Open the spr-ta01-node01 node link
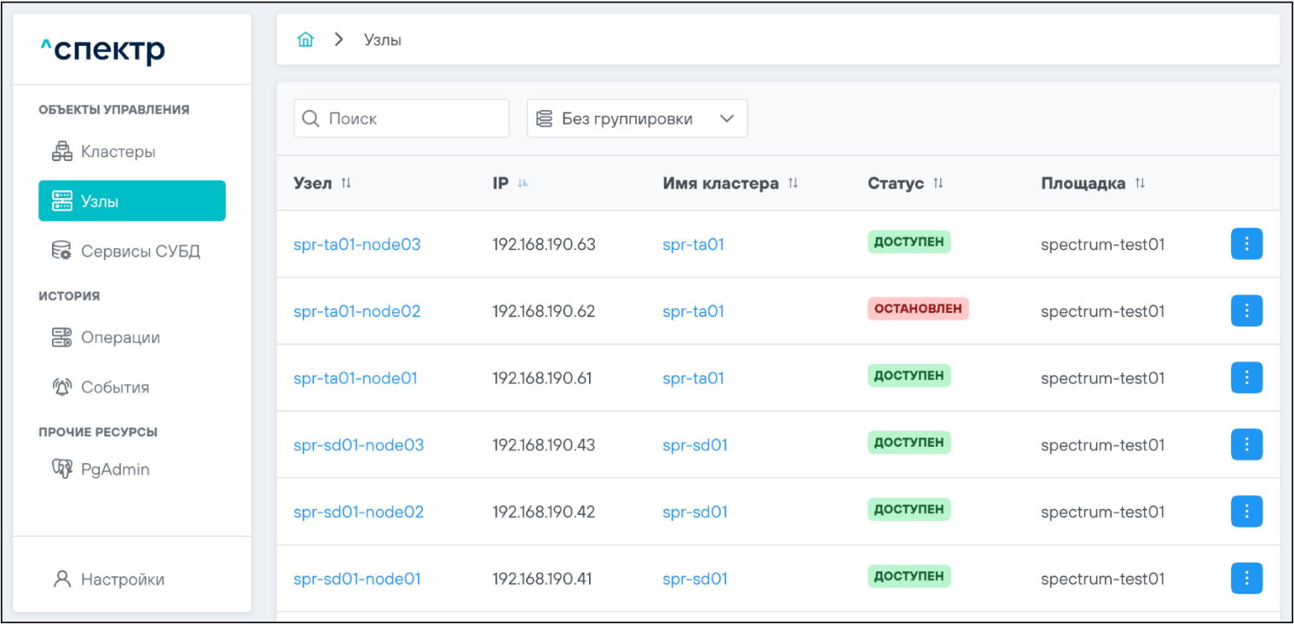The width and height of the screenshot is (1294, 624). tap(355, 378)
